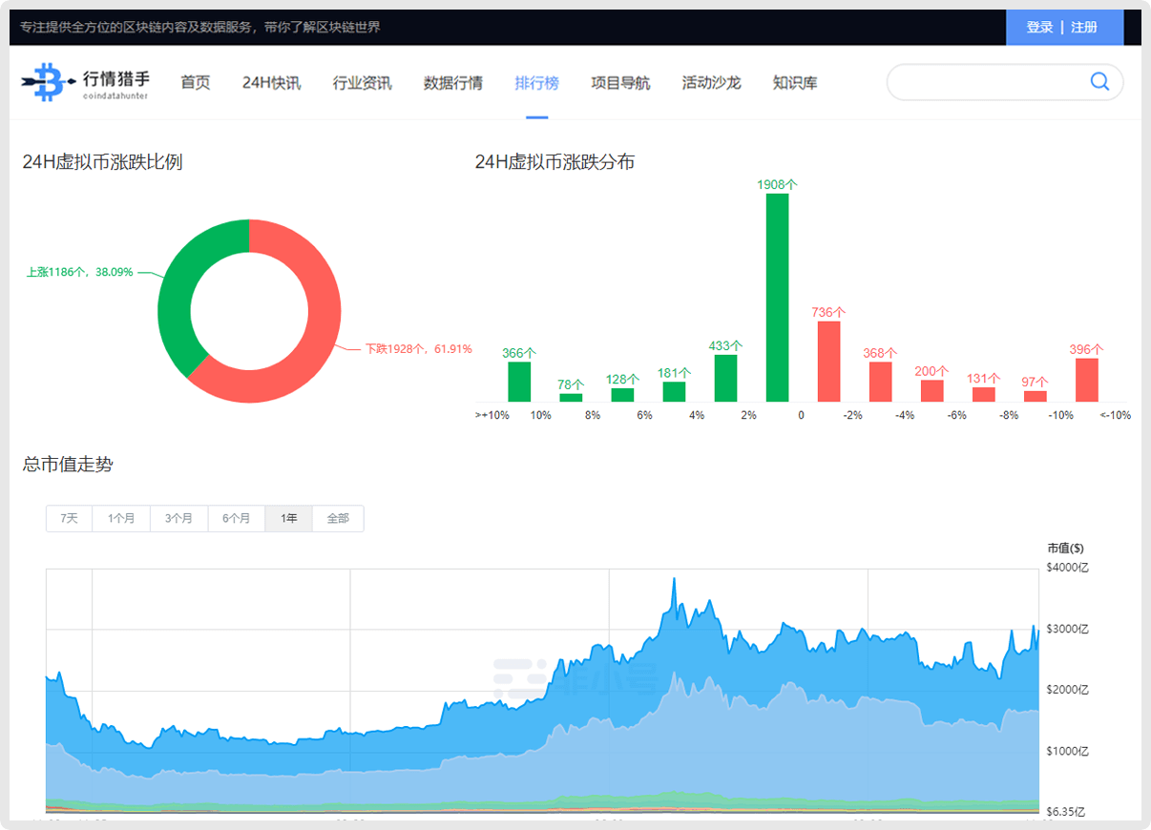Set market cap chart to 6个月

237,519
